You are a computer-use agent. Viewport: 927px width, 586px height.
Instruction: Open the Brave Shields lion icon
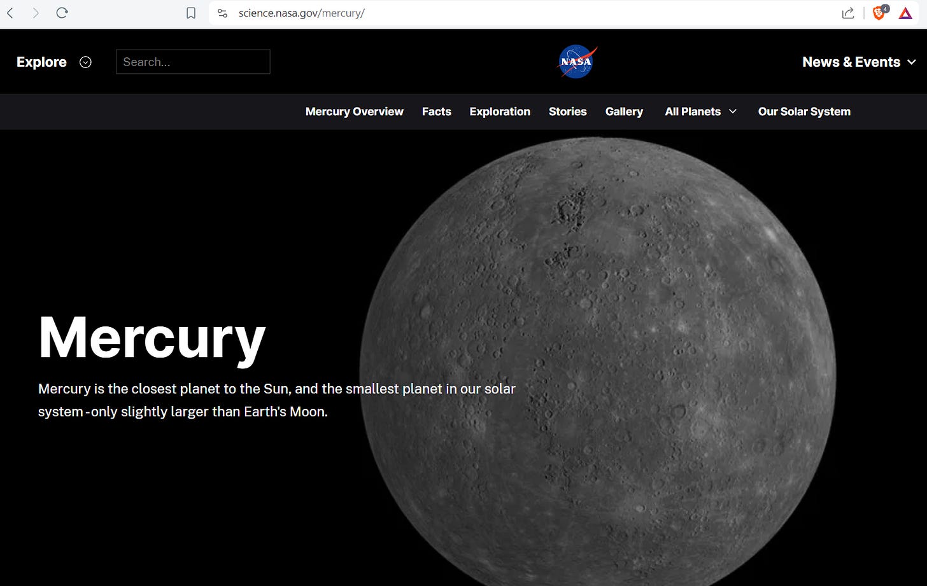click(x=879, y=13)
